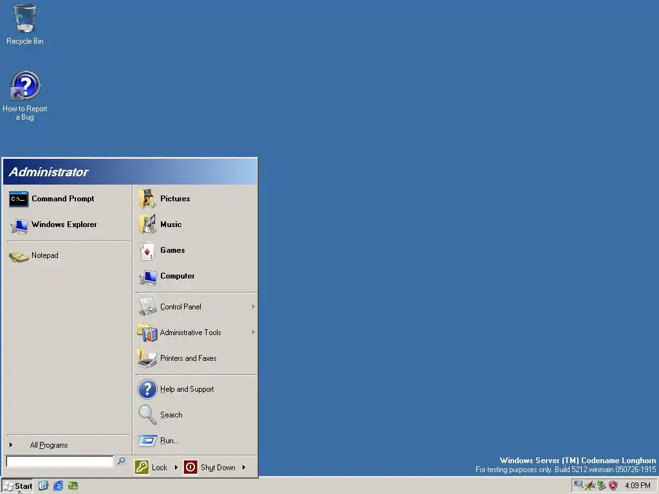Launch Internet Explorer from quick launch
This screenshot has height=494, width=659.
pyautogui.click(x=58, y=486)
